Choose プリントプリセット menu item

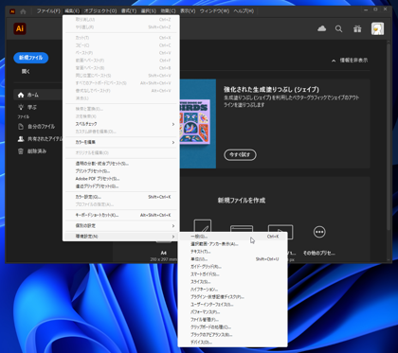121,171
